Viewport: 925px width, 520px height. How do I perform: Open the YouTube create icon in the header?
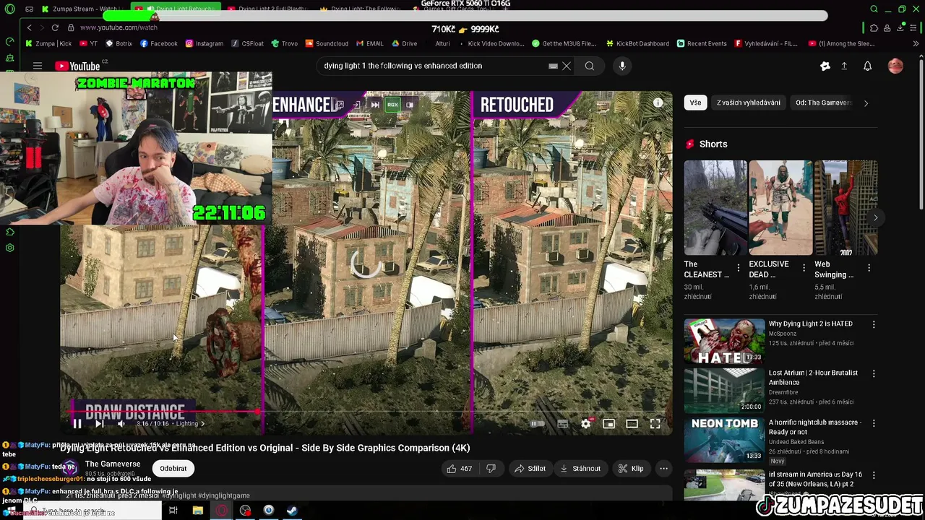825,66
